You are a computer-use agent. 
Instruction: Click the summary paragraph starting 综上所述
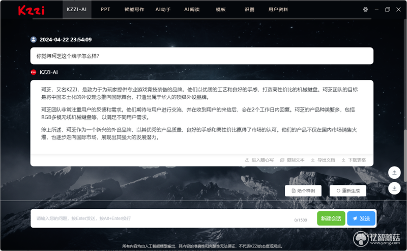[x=199, y=133]
